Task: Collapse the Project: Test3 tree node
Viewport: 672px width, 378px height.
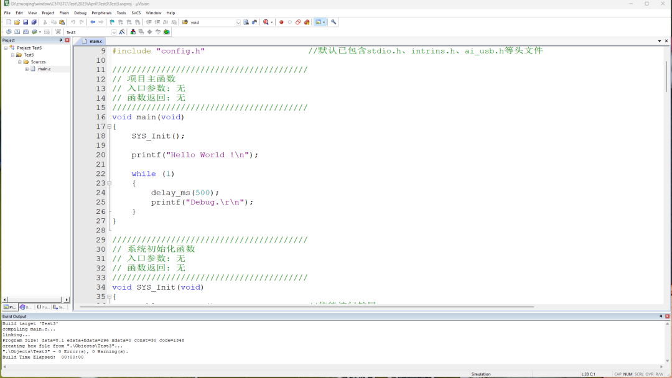Action: click(x=6, y=48)
